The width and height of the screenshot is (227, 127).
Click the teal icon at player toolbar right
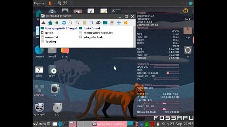pos(191,3)
